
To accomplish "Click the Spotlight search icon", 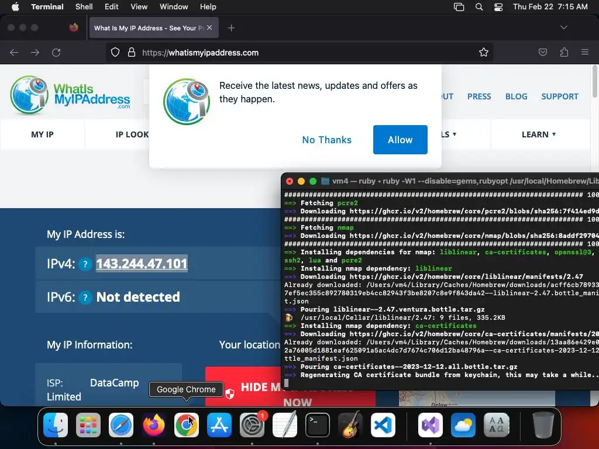I will click(479, 7).
